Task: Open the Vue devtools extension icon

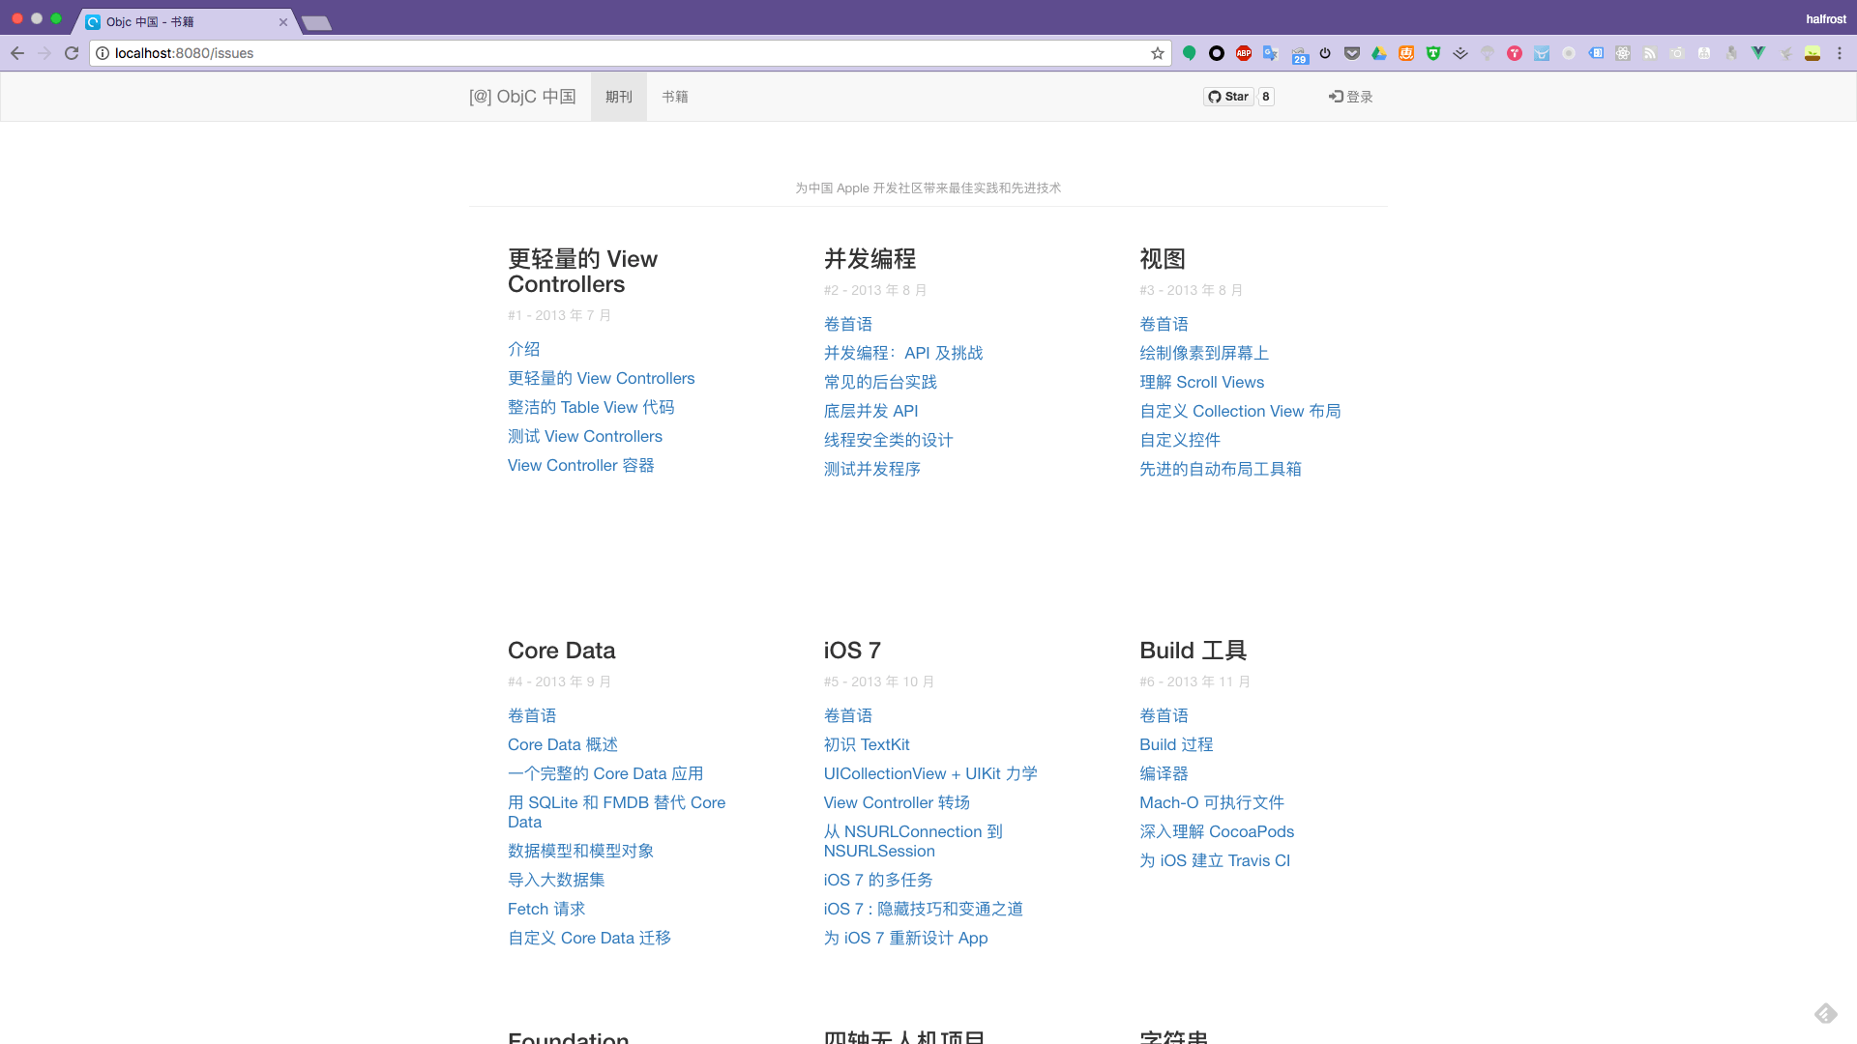Action: tap(1758, 53)
